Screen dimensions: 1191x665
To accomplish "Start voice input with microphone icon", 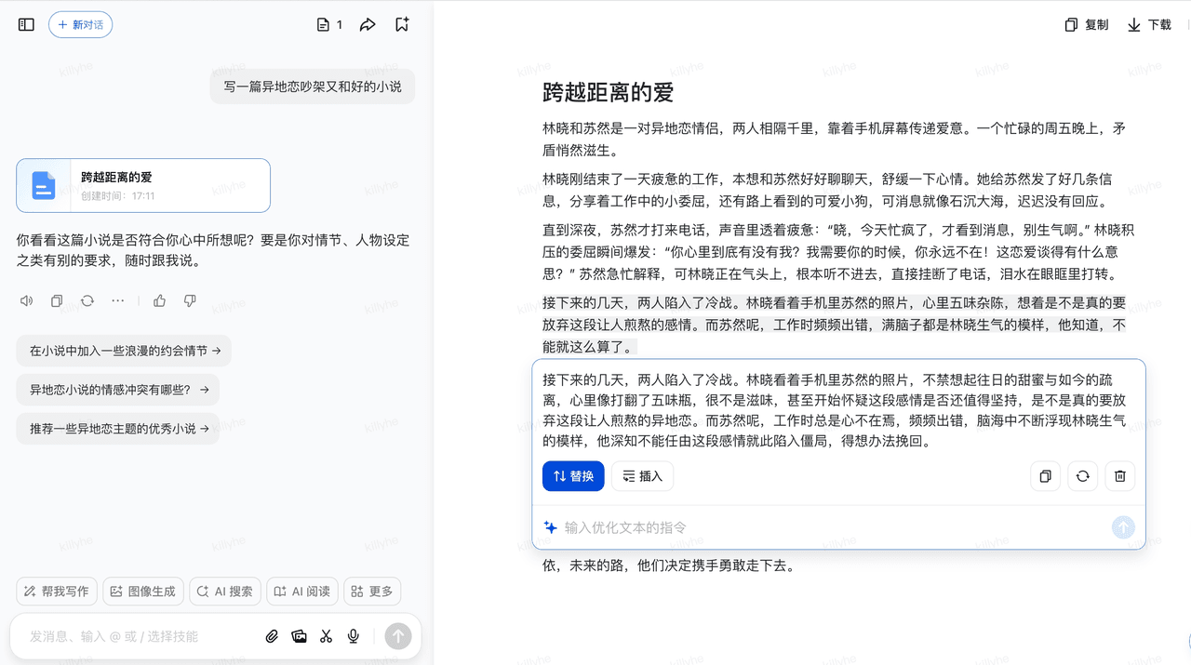I will tap(354, 636).
